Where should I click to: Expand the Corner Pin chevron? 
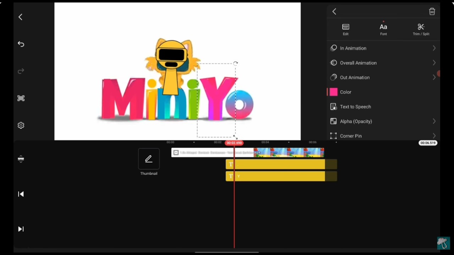click(x=434, y=136)
